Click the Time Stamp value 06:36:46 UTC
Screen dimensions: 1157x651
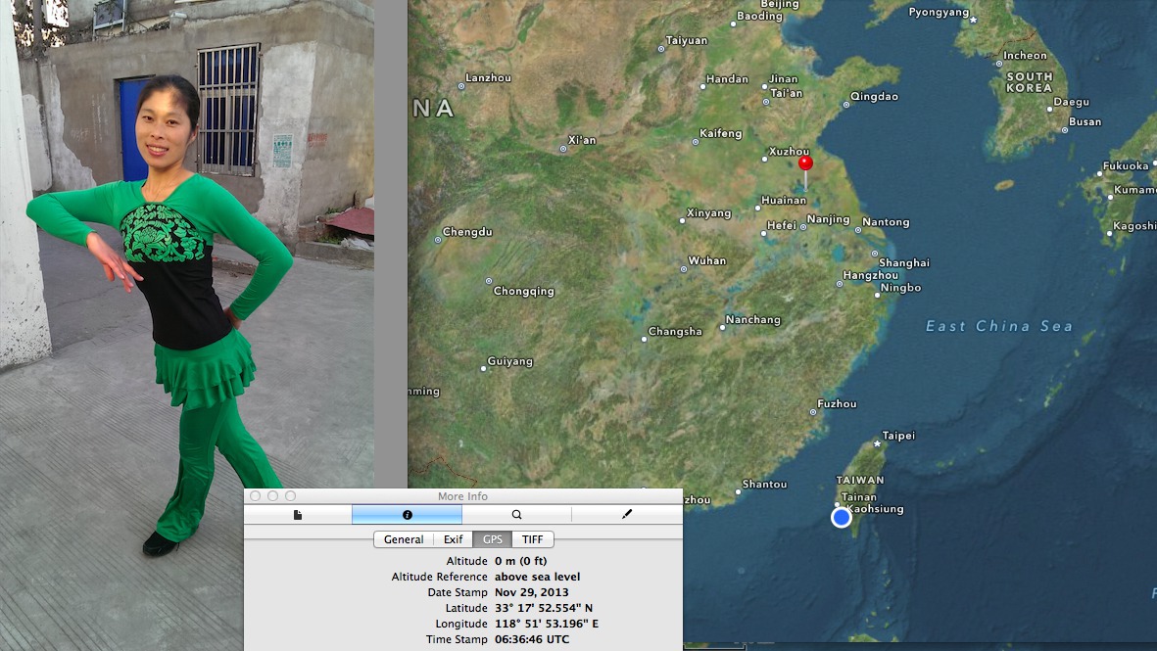tap(532, 639)
